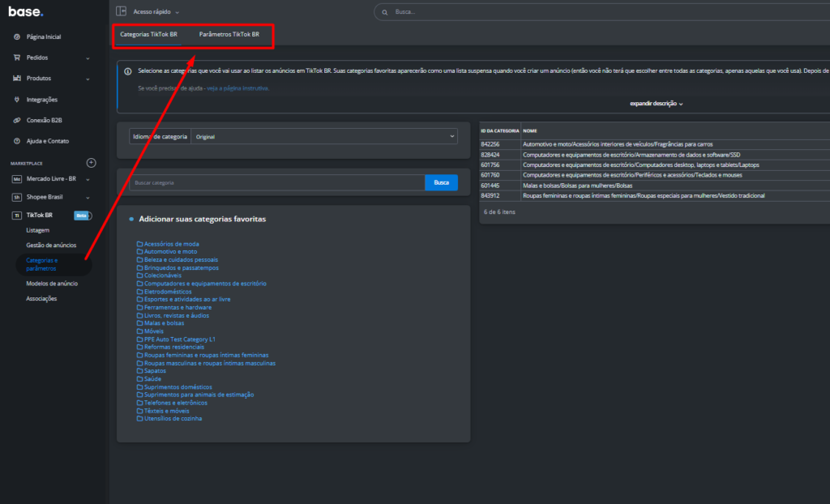This screenshot has height=504, width=830.
Task: Click the Integrações plug icon
Action: [17, 100]
